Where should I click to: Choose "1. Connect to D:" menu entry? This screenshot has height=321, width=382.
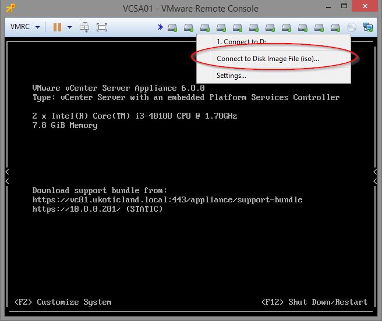point(274,42)
